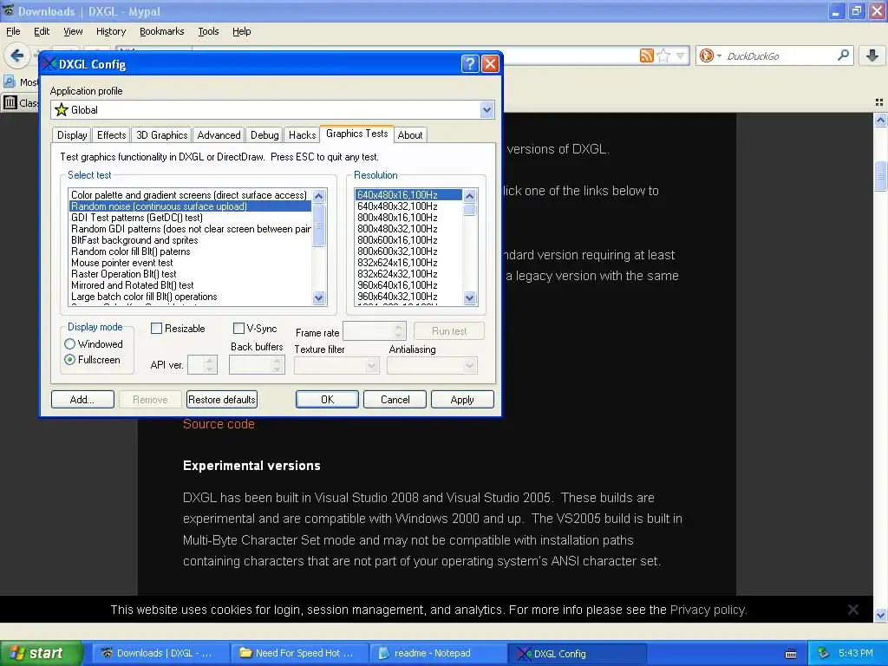Open the Application profile dropdown
This screenshot has height=666, width=888.
point(486,110)
